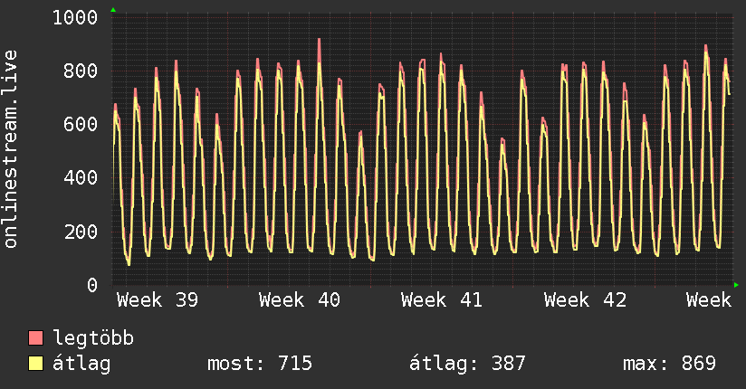This screenshot has height=389, width=746.
Task: Select the átlag legend label beside yellow swatch
Action: (81, 364)
